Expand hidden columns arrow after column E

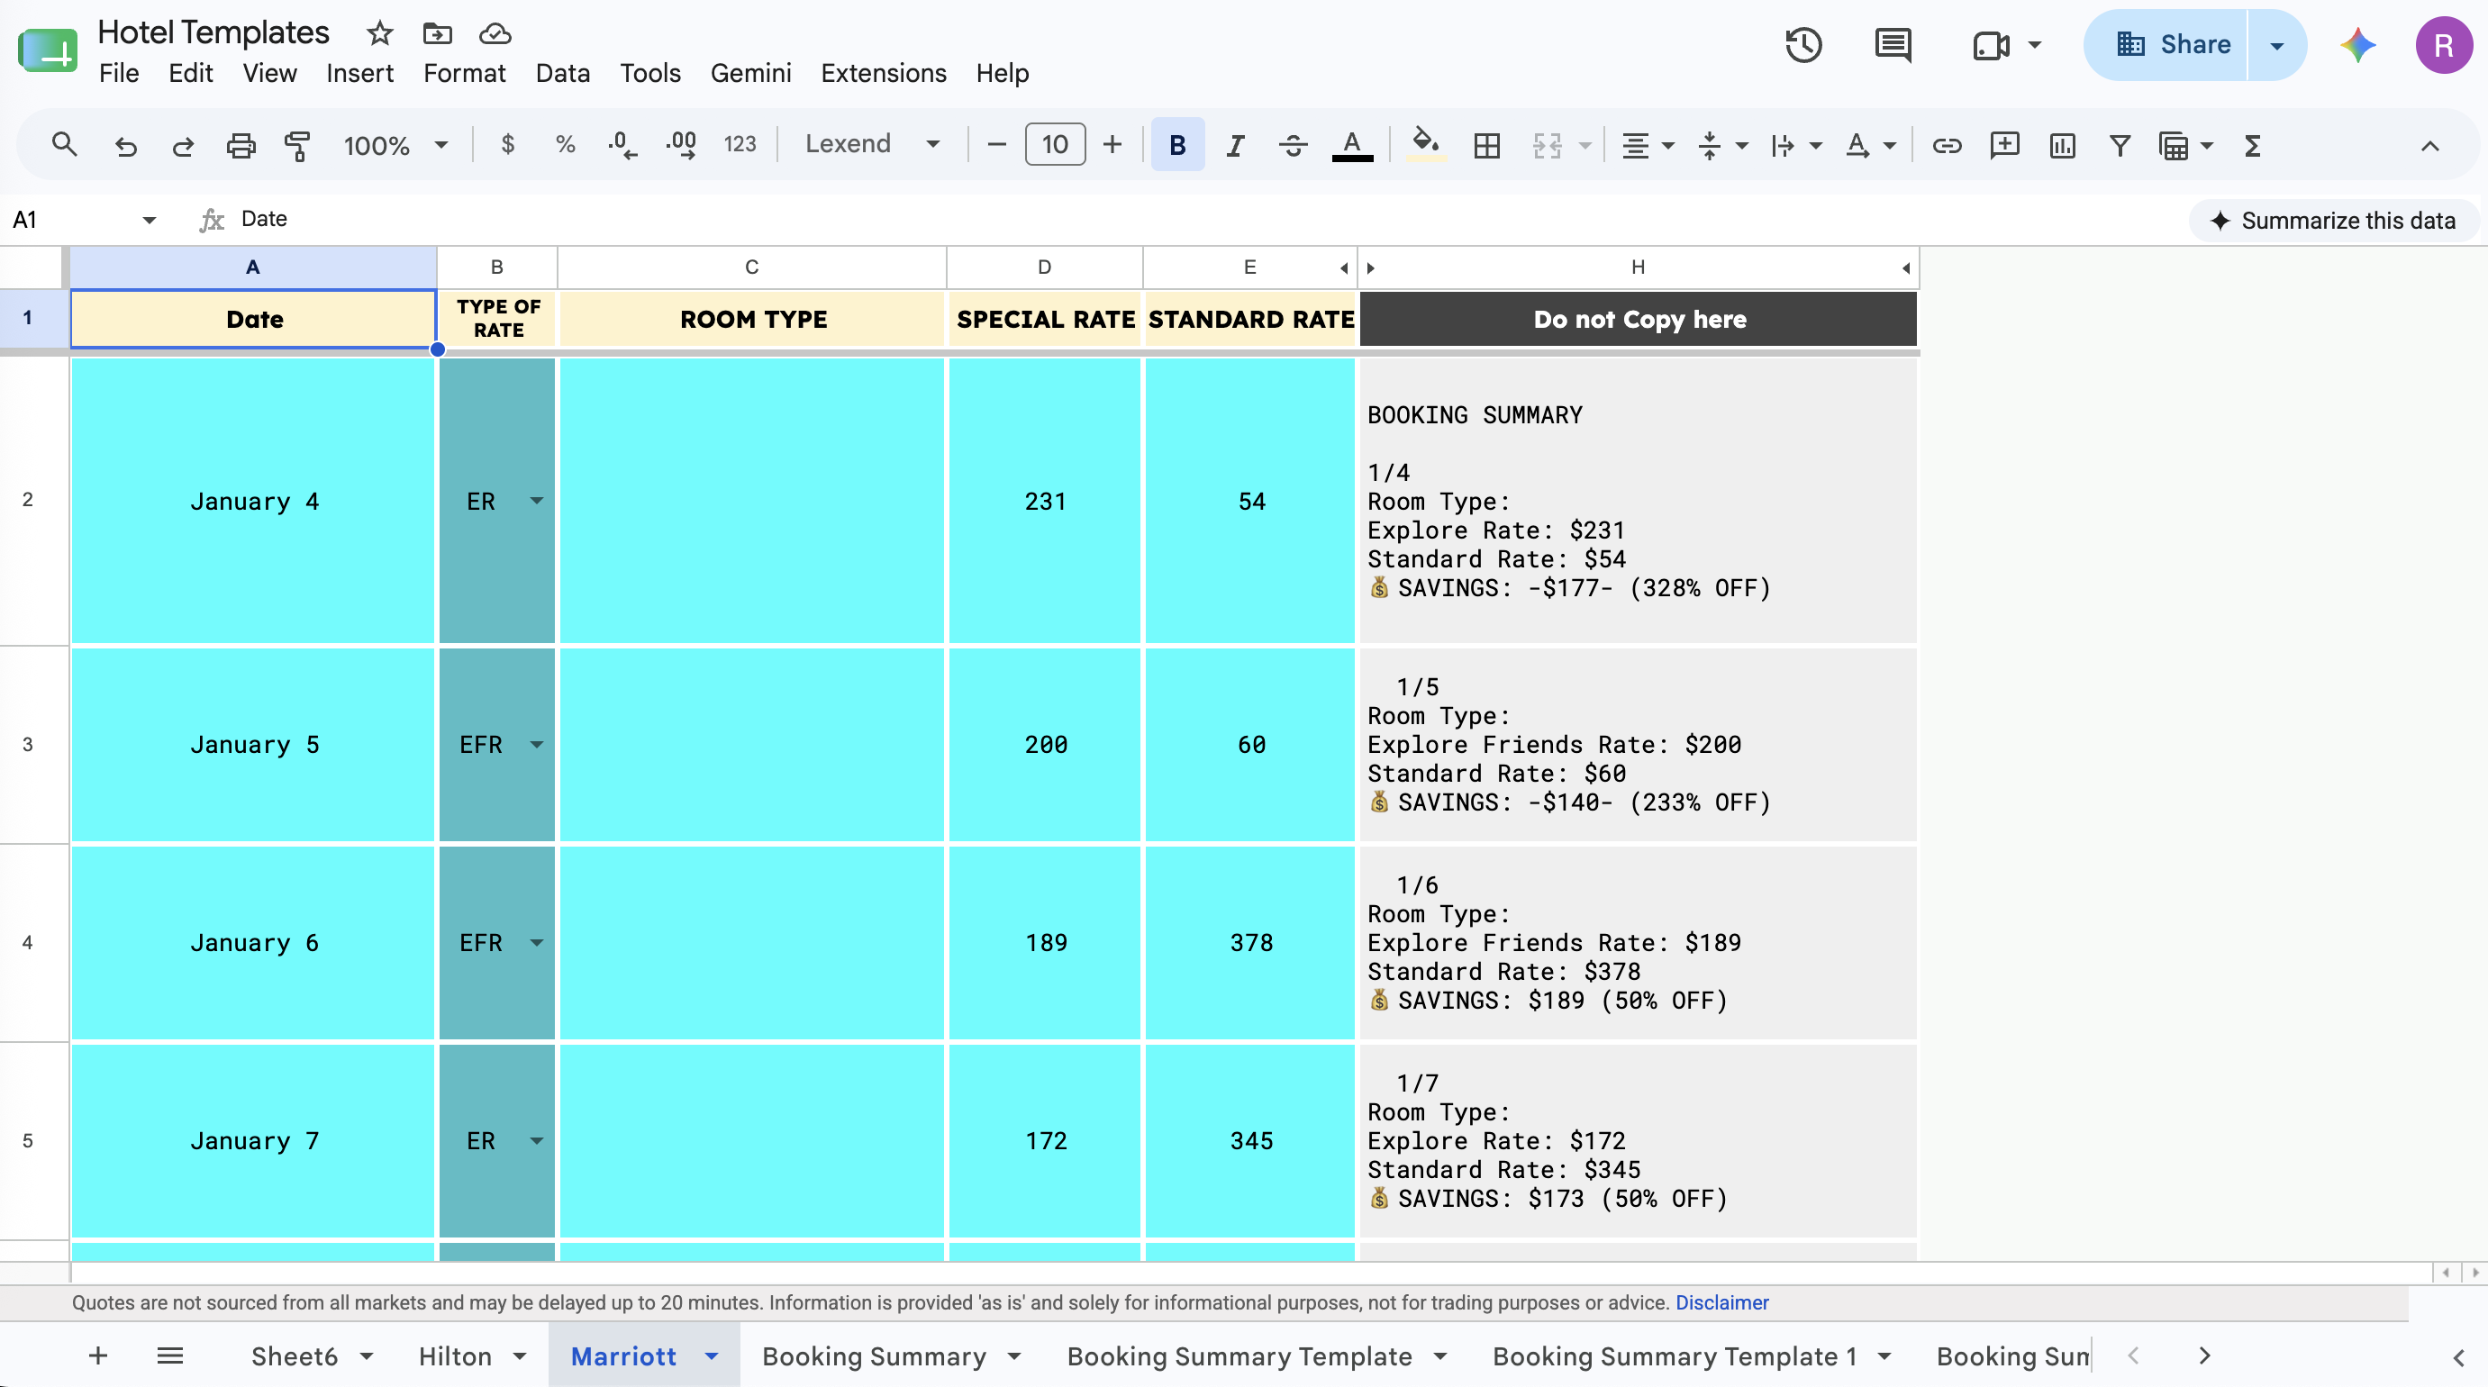point(1345,268)
